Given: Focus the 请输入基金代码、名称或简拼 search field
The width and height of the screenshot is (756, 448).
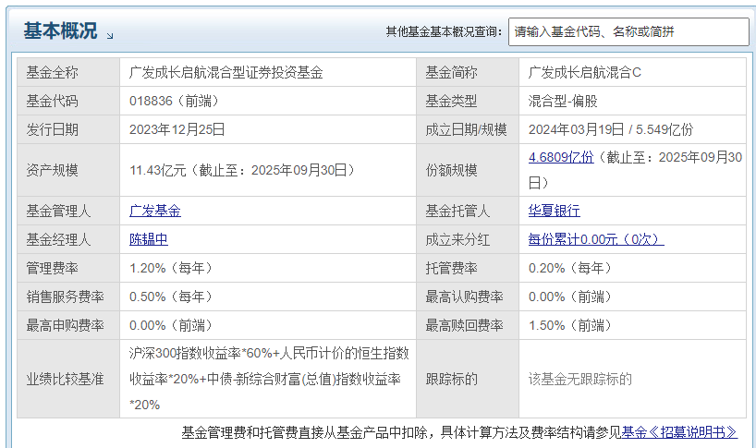Looking at the screenshot, I should 628,31.
